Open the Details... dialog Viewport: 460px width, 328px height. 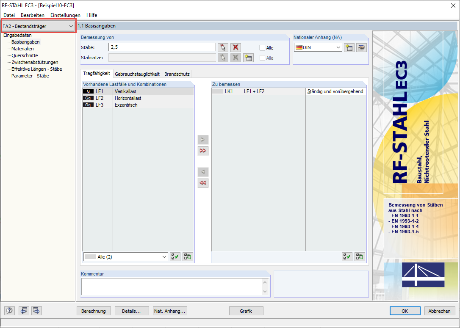tap(131, 311)
